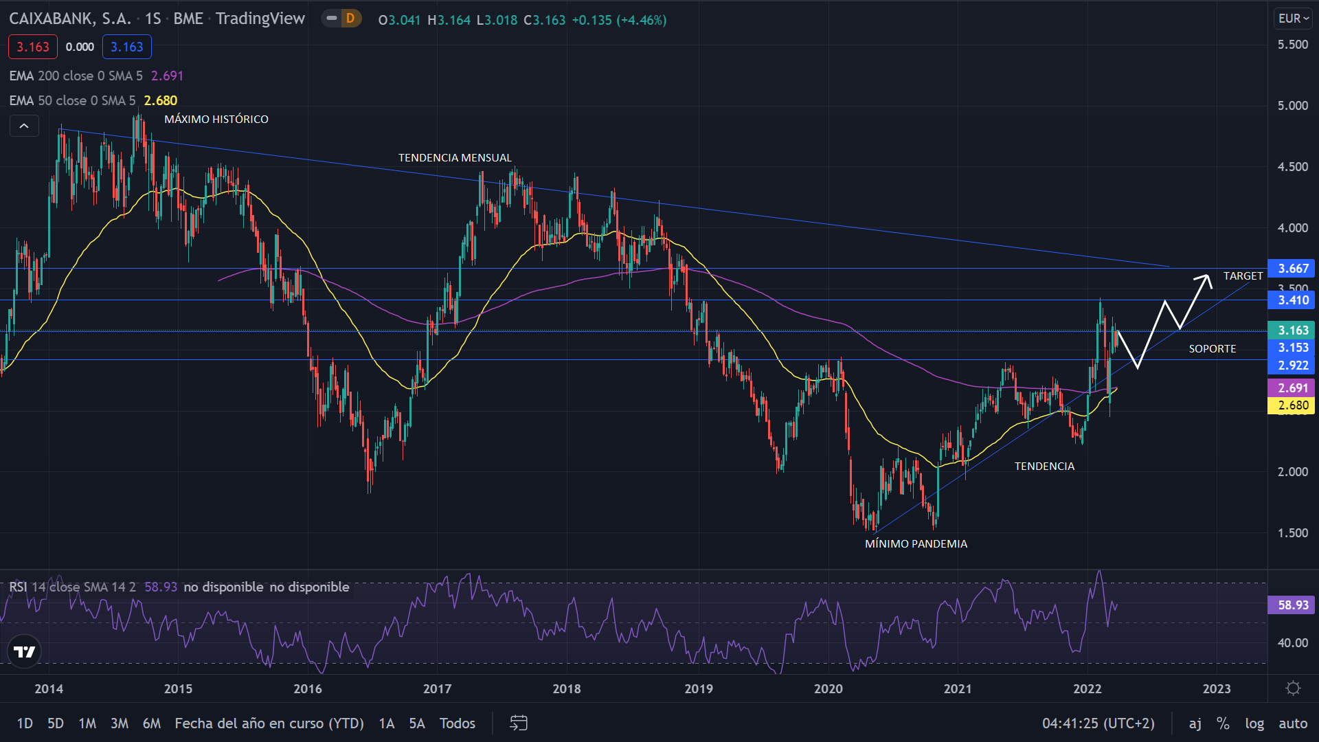1319x742 pixels.
Task: Click the yellow 2.680 EMA price label
Action: (1293, 405)
